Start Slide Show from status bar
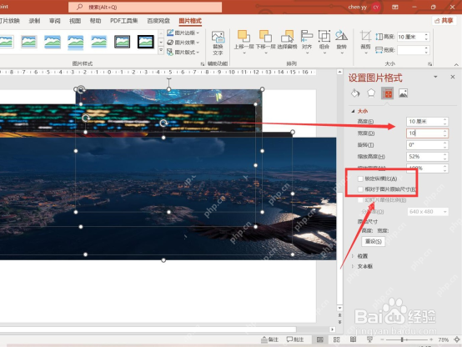 (369, 339)
